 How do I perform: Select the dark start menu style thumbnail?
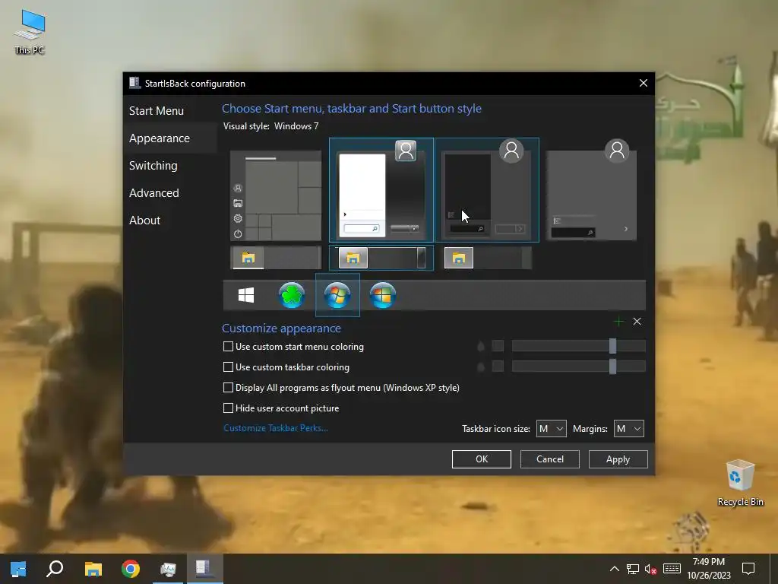(487, 190)
